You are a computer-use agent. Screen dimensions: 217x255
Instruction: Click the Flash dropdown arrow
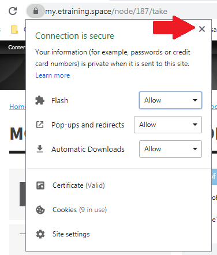195,100
